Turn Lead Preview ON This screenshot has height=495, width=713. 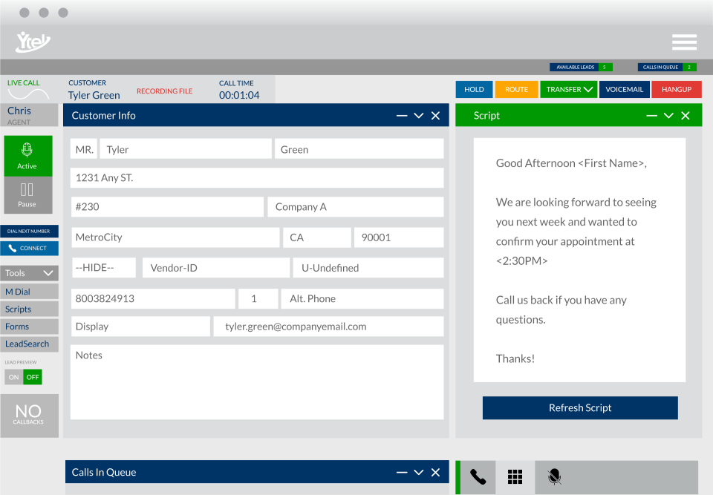(x=15, y=377)
